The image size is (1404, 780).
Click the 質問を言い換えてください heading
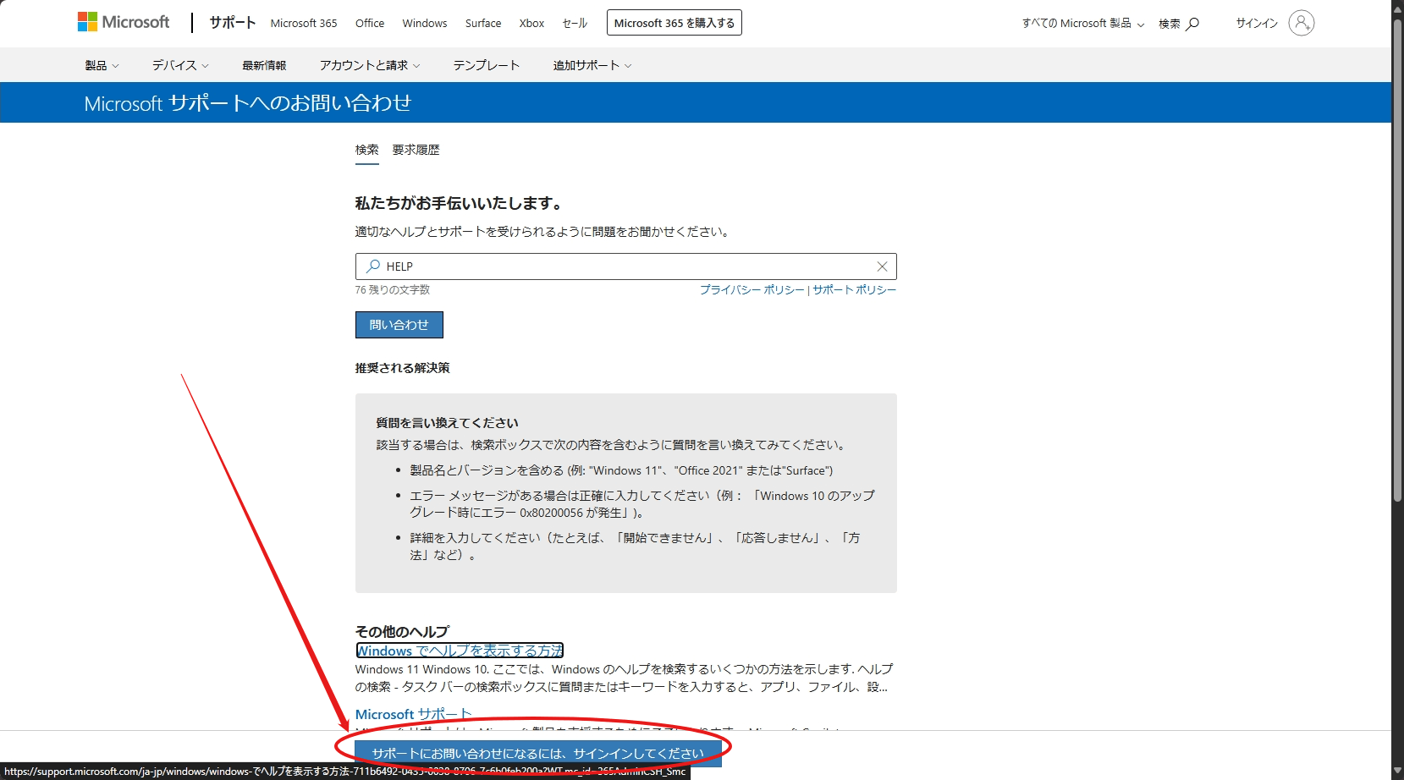coord(448,423)
